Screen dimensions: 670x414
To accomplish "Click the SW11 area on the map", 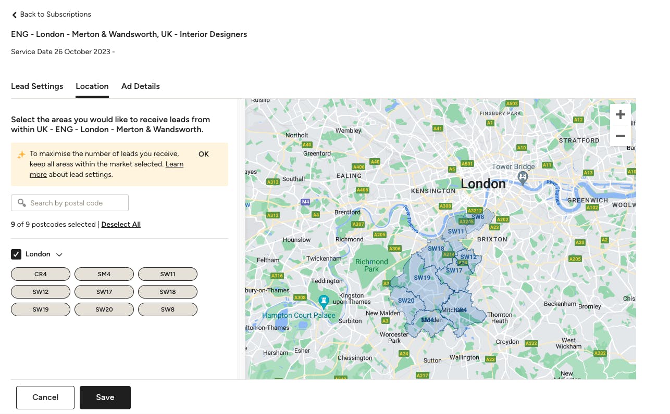I will [x=456, y=231].
